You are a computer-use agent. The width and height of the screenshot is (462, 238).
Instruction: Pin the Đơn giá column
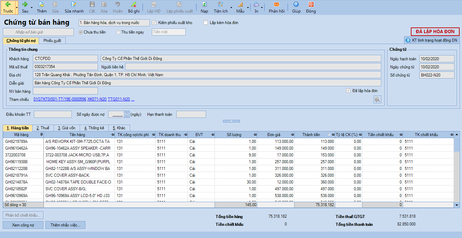pos(293,135)
